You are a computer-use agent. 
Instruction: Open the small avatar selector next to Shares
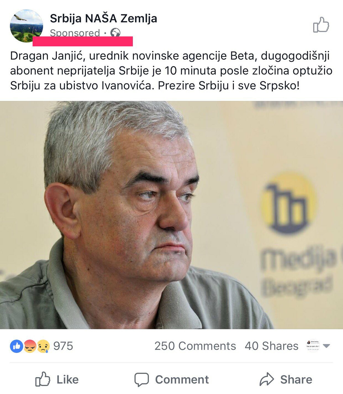pyautogui.click(x=313, y=346)
